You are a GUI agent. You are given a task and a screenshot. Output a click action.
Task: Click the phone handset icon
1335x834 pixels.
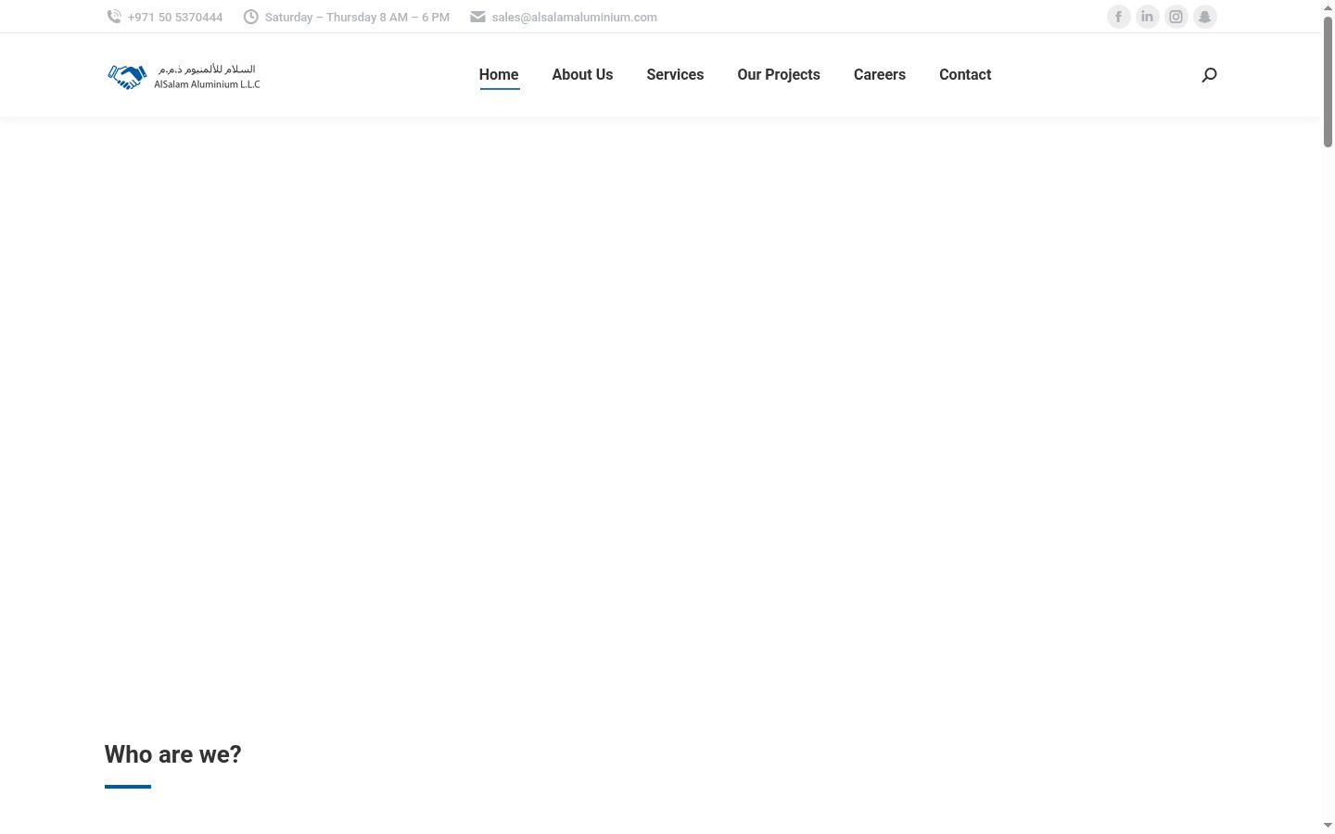[114, 17]
